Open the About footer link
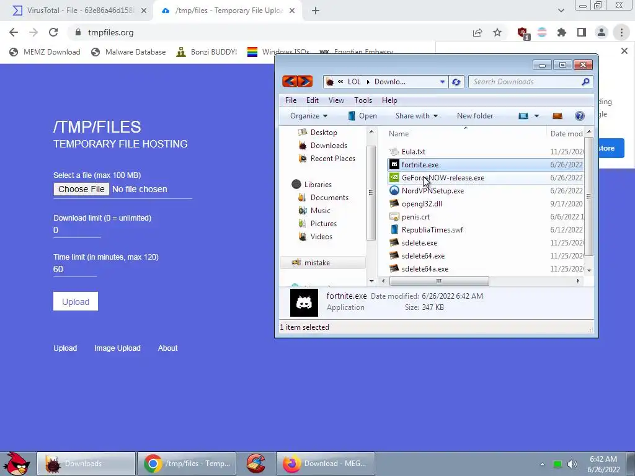This screenshot has height=476, width=635. [167, 348]
